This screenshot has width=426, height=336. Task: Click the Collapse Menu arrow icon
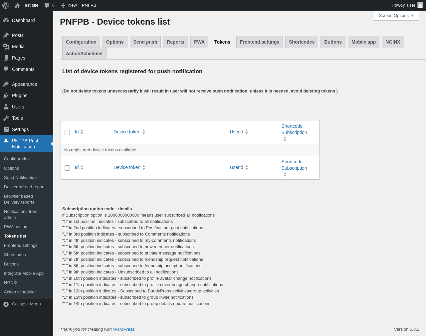6,304
